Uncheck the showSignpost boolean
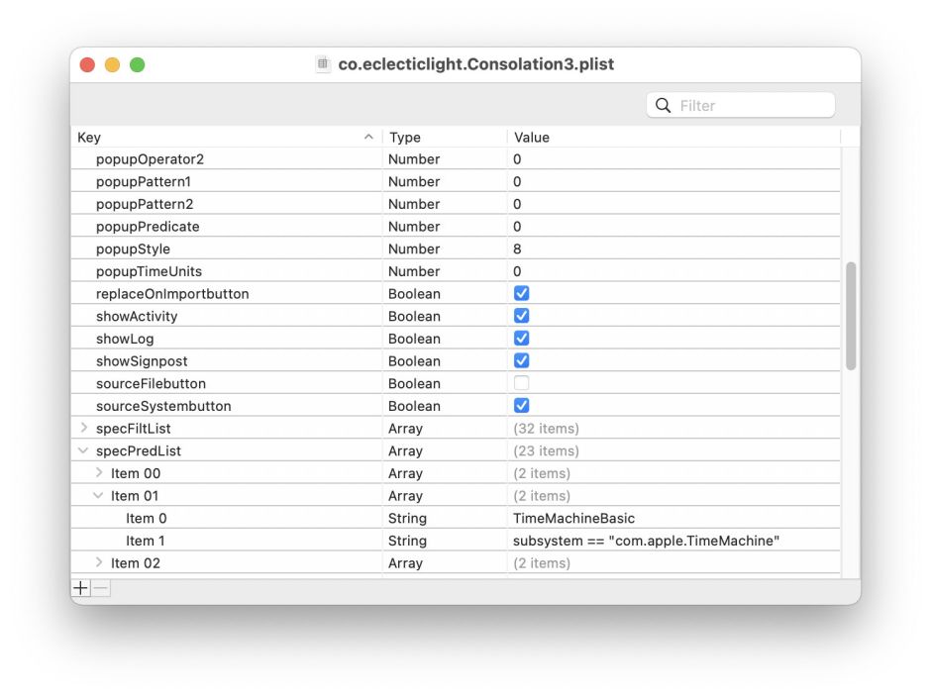The height and width of the screenshot is (697, 931). [x=520, y=360]
